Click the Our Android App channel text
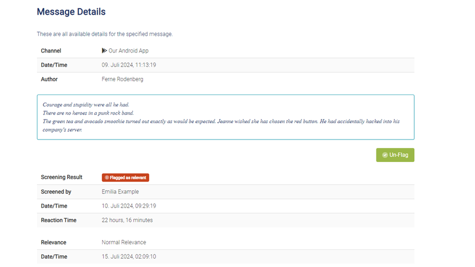 click(128, 51)
